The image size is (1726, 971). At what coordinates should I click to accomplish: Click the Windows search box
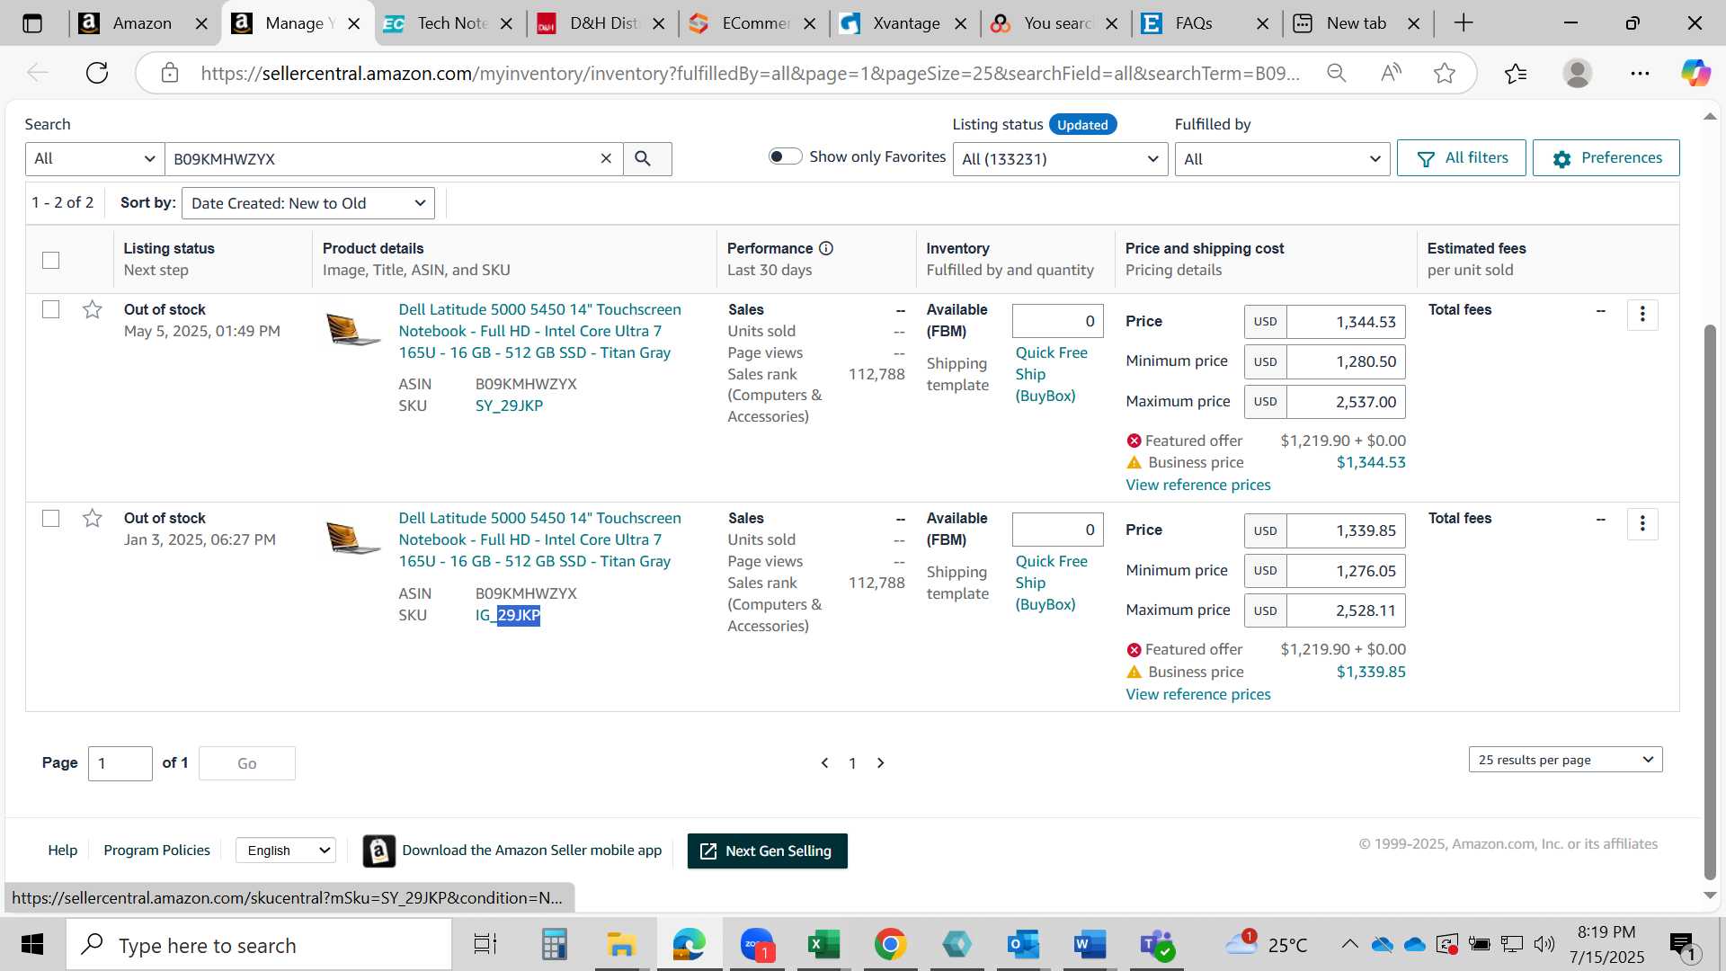tap(259, 945)
